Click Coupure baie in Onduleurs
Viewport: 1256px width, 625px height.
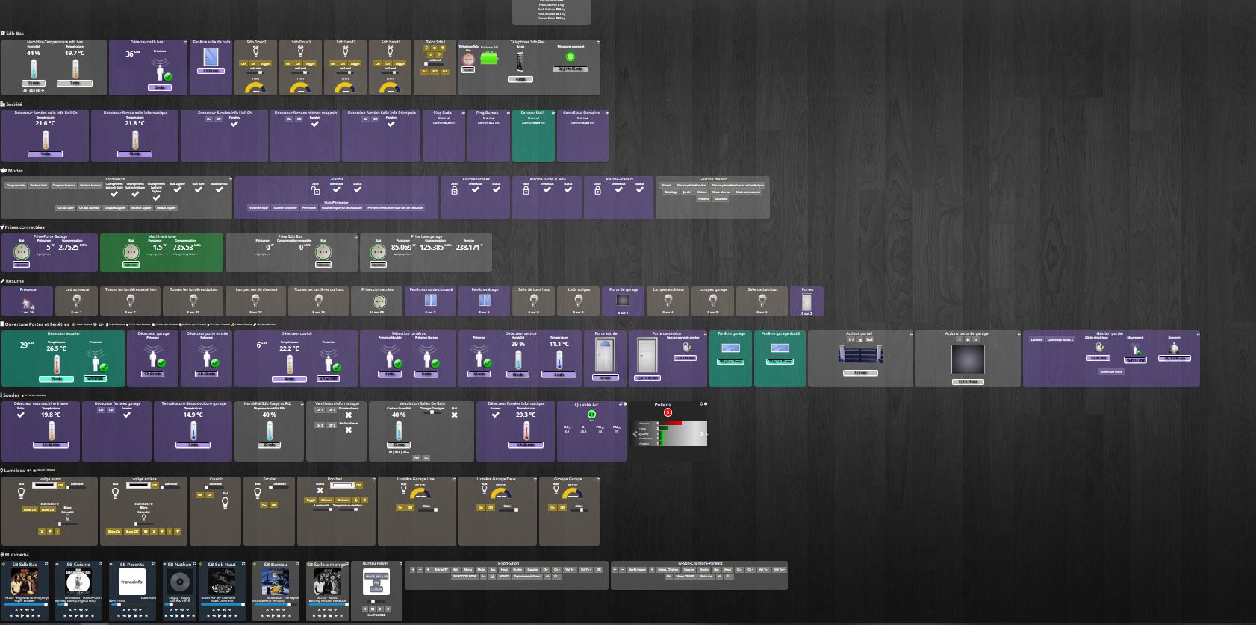point(16,186)
